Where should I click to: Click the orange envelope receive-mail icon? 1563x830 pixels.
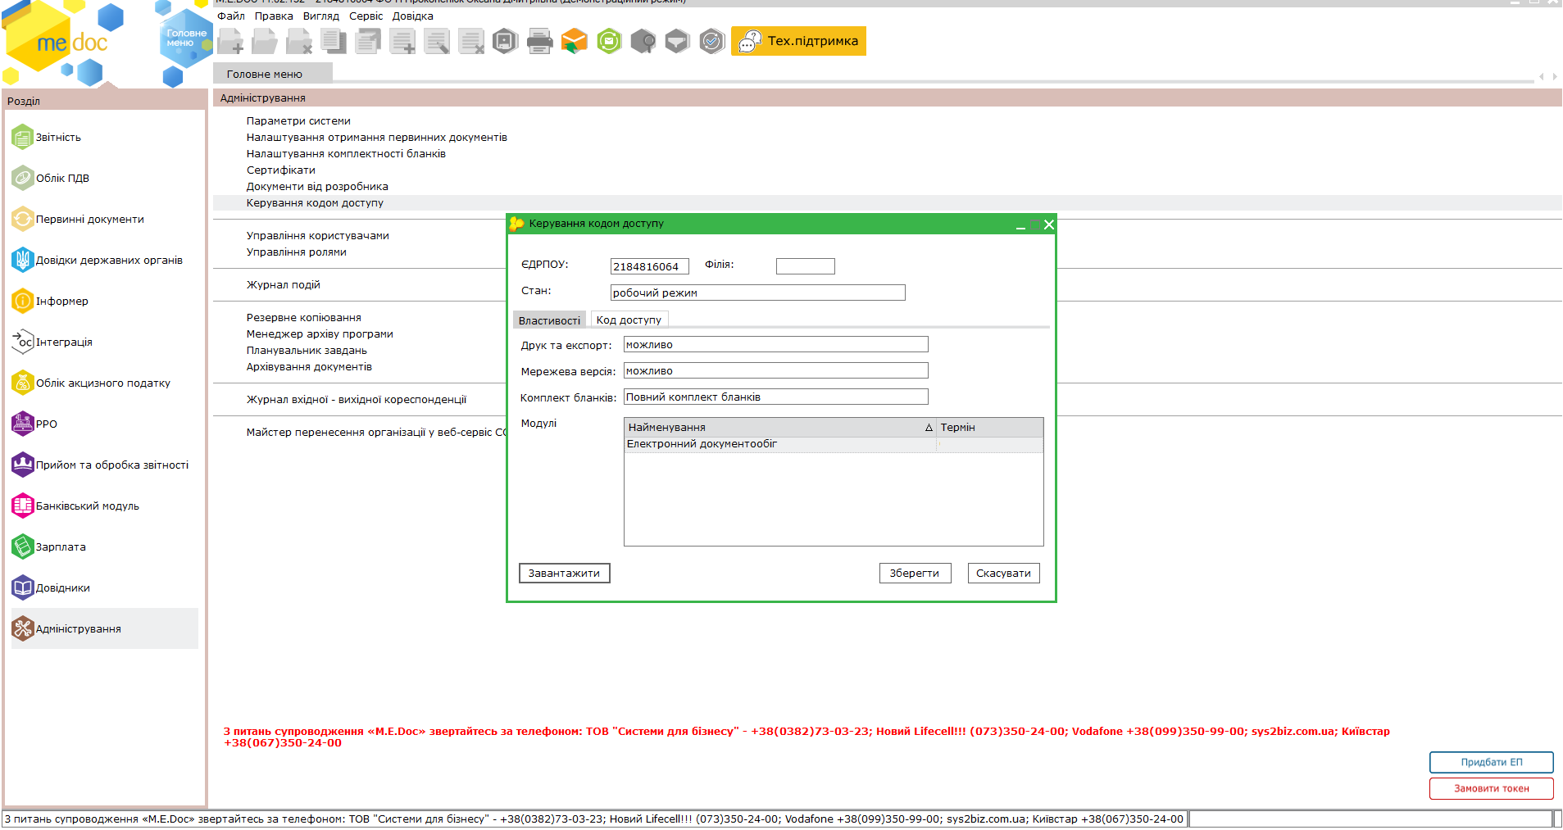coord(575,41)
